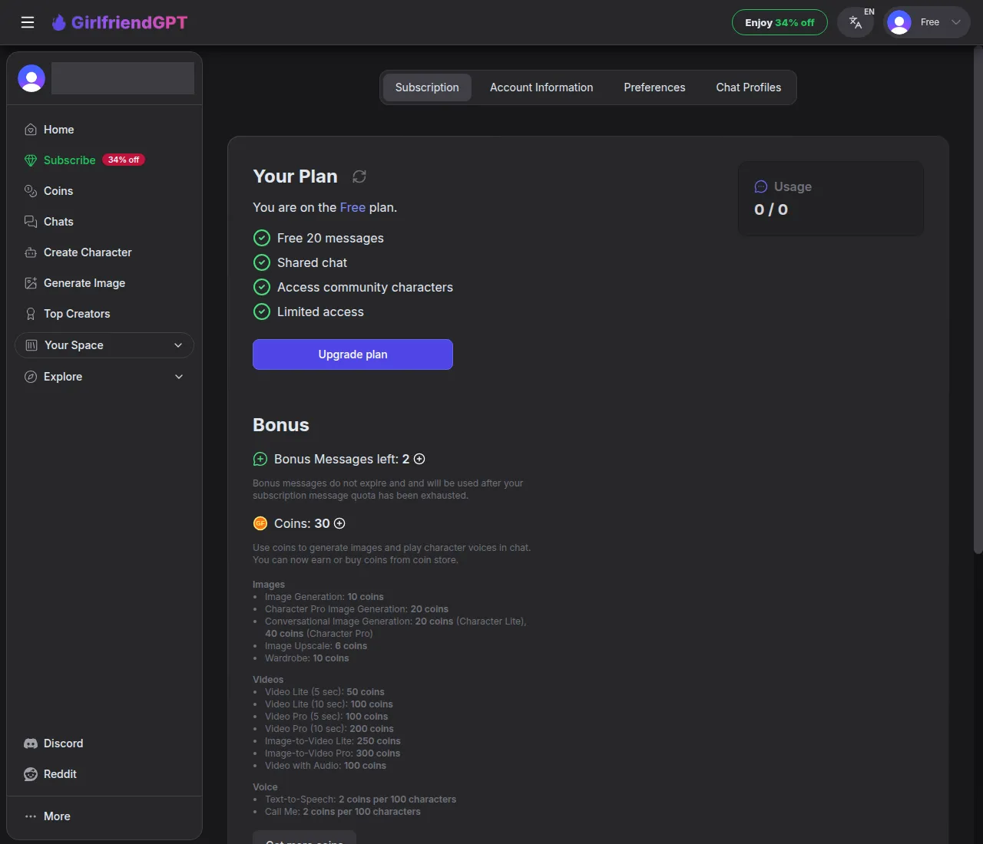Click the page vertical scrollbar

[x=978, y=299]
